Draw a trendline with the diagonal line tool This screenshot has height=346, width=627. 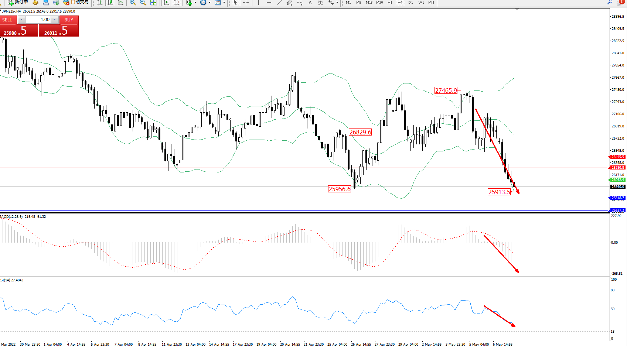click(279, 3)
